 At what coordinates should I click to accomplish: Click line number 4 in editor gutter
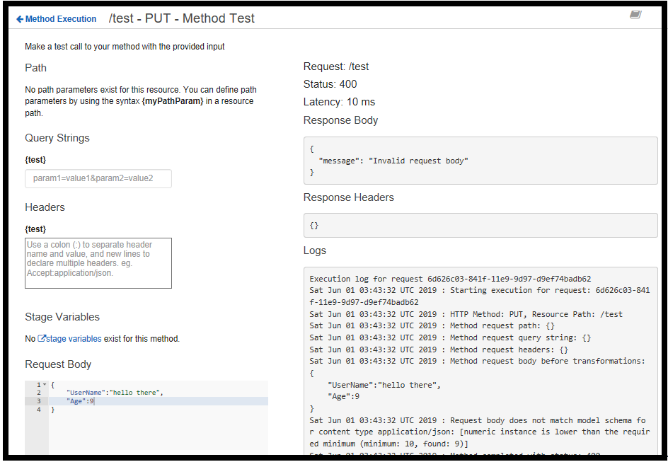tap(39, 410)
